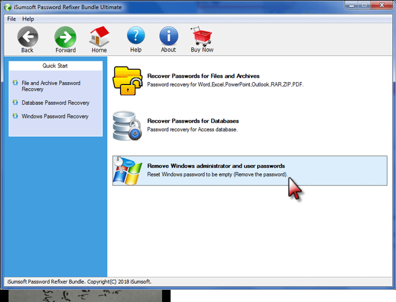Open the File menu

12,19
